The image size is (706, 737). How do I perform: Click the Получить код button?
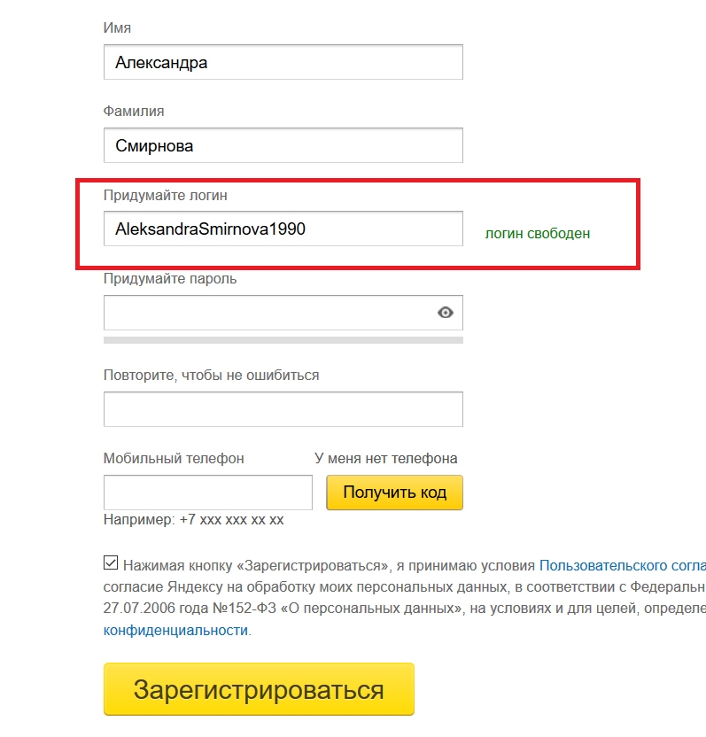[395, 493]
